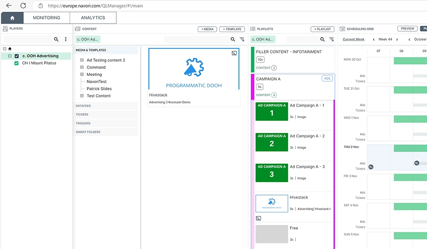
Task: Open the Analytics tab
Action: [x=93, y=18]
